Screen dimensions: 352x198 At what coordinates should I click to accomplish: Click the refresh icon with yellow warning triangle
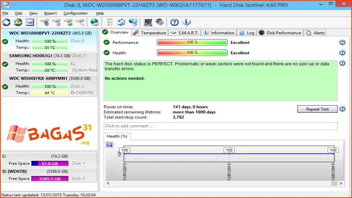click(x=18, y=22)
